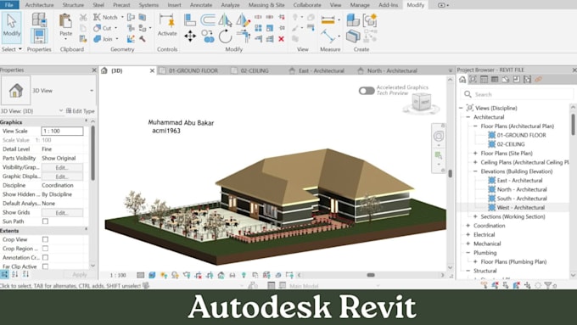Expand Floor Plans (Site Plan) node

click(475, 153)
